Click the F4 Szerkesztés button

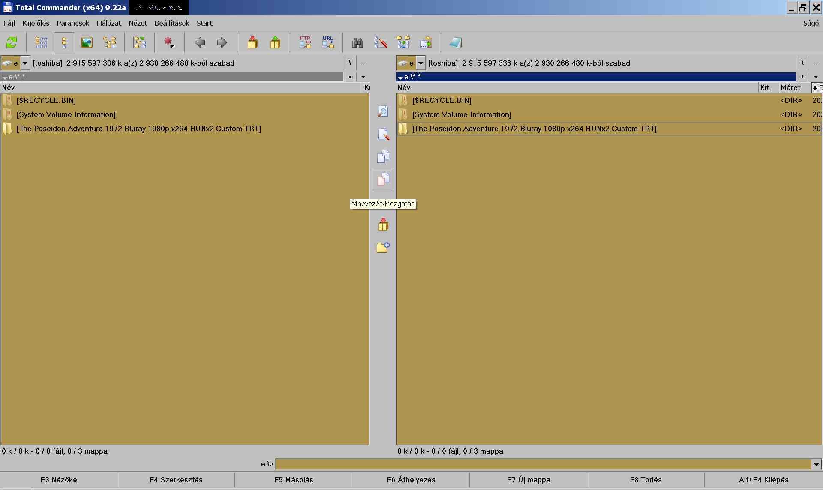click(x=176, y=480)
